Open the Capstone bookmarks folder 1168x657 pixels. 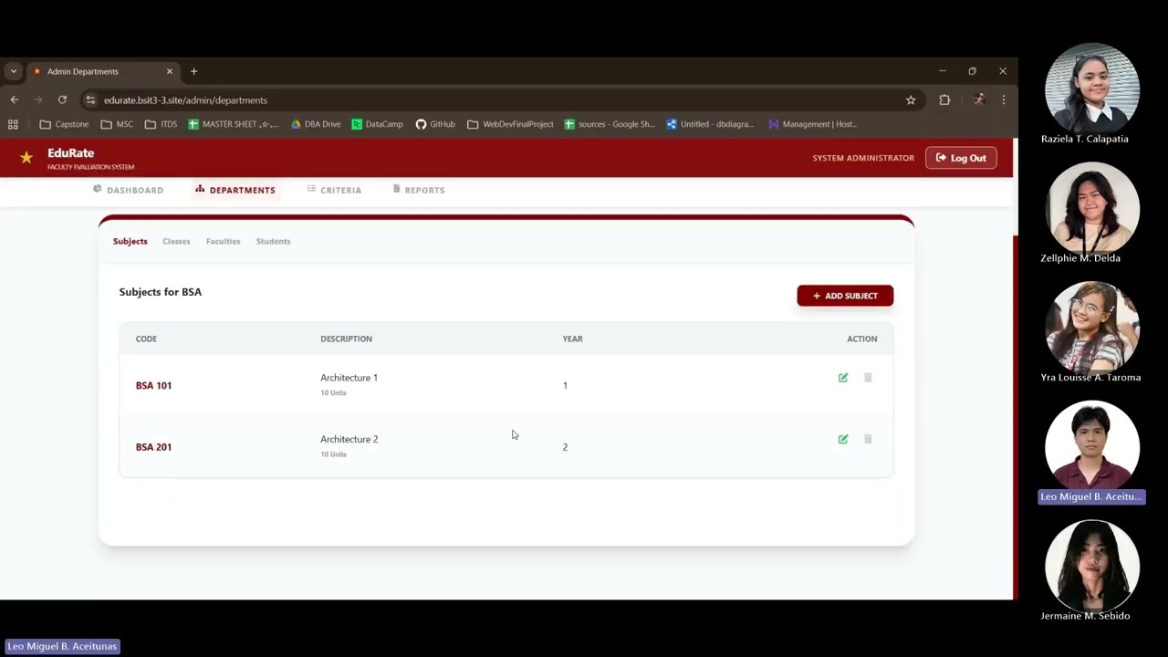pyautogui.click(x=64, y=124)
